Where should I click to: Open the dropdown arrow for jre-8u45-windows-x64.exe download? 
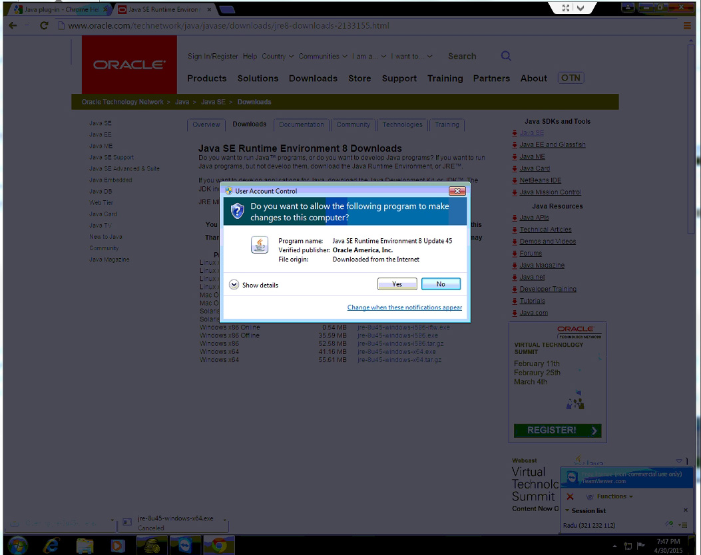(x=224, y=520)
